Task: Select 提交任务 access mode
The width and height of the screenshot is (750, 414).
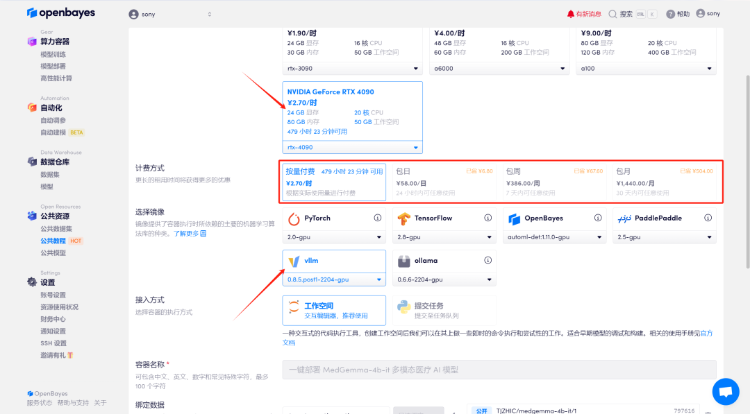Action: point(444,311)
